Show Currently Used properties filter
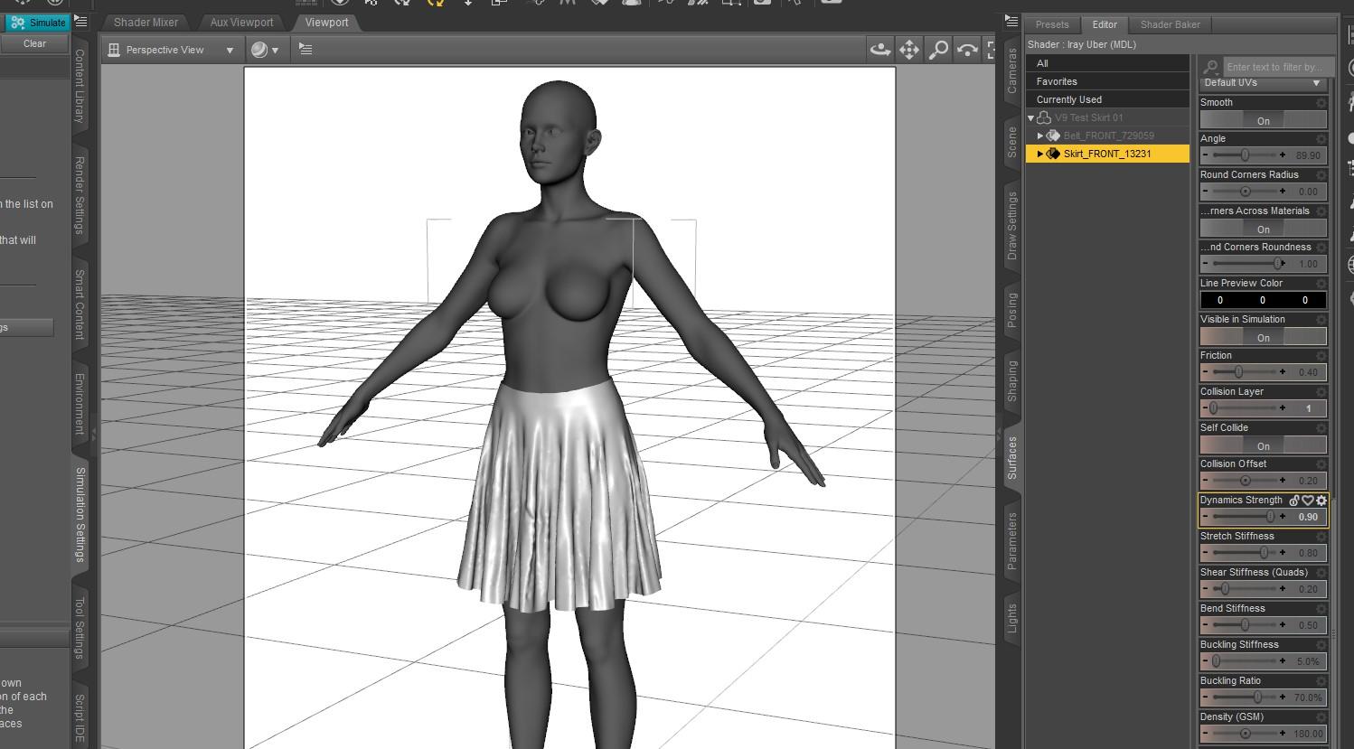Viewport: 1354px width, 749px height. coord(1107,99)
